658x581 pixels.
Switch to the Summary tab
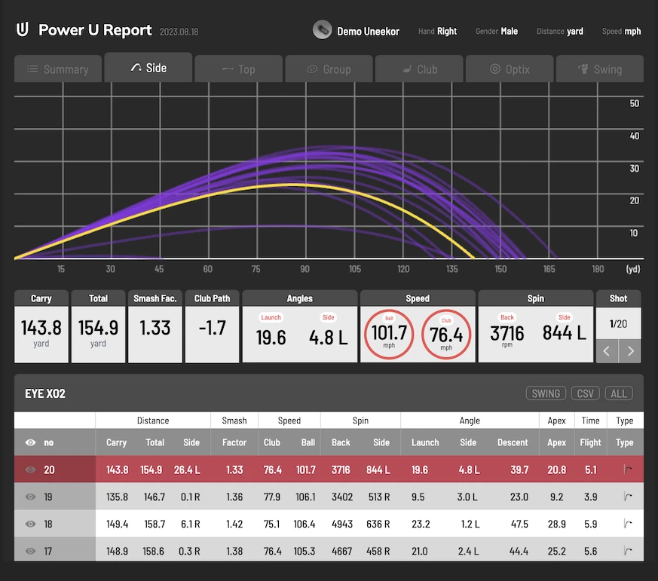58,69
